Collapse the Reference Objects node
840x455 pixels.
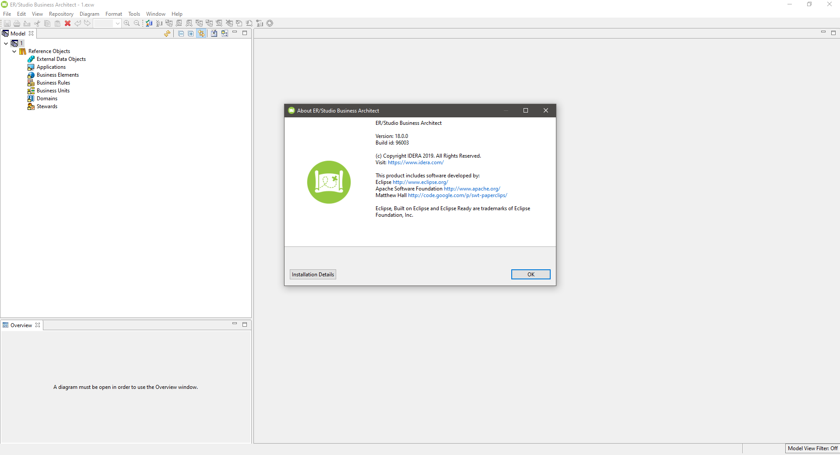[x=14, y=51]
